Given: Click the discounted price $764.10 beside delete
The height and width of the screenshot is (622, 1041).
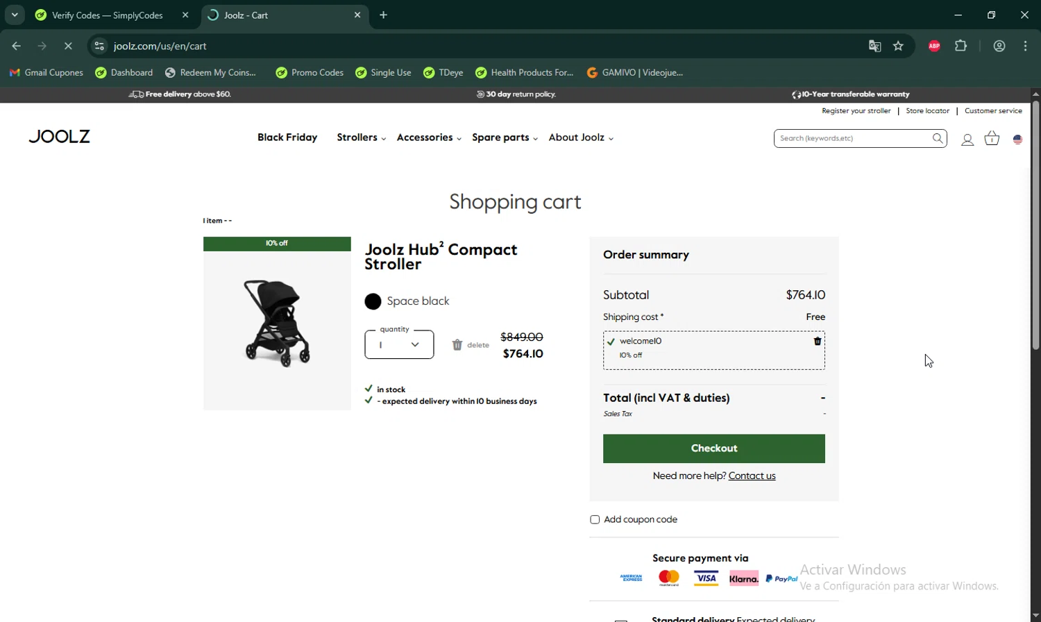Looking at the screenshot, I should point(523,354).
